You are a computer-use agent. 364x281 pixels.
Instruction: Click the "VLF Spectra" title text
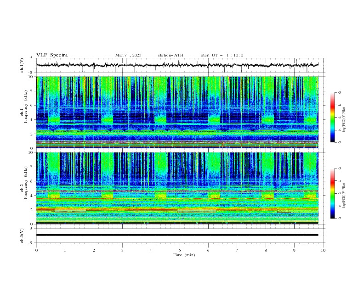[x=52, y=55]
